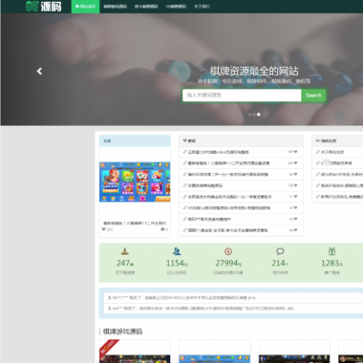Open the purchase notice from user tom
The image size is (363, 363).
pos(203,309)
